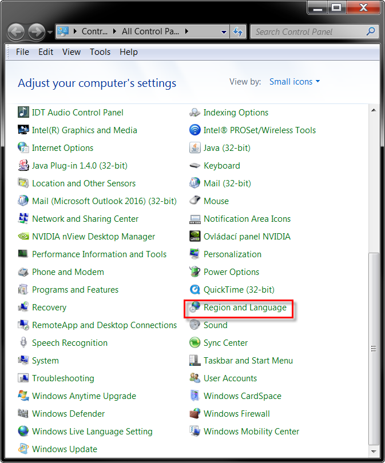This screenshot has width=385, height=463.
Task: Expand the address bar history dropdown arrow
Action: point(224,32)
